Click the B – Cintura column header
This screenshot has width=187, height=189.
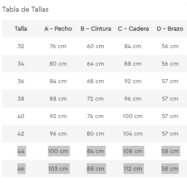pyautogui.click(x=96, y=29)
